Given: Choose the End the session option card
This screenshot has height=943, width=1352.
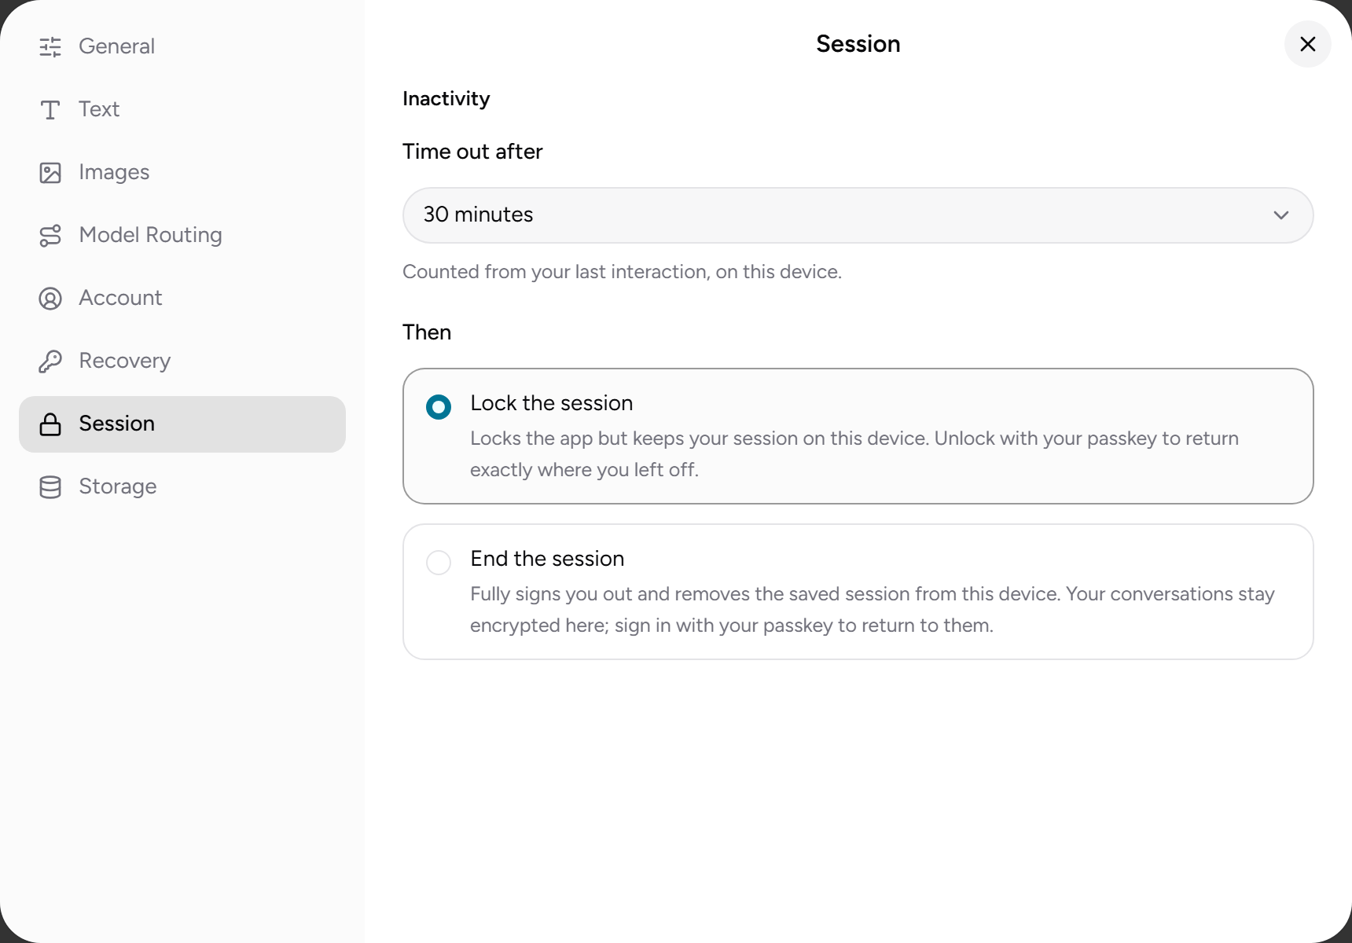Looking at the screenshot, I should click(858, 592).
